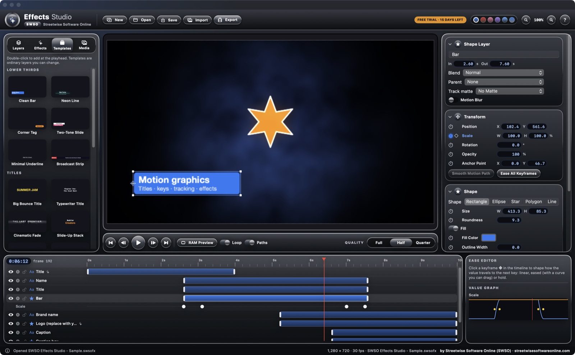Select the red theme color dot
This screenshot has width=575, height=355.
coord(483,20)
